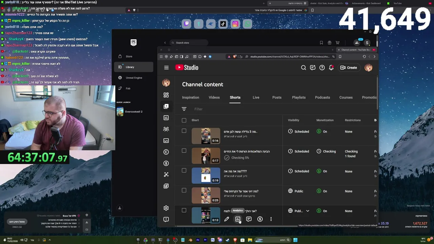This screenshot has height=244, width=434.
Task: Open the Twitch desktop shortcut icon
Action: point(186,24)
